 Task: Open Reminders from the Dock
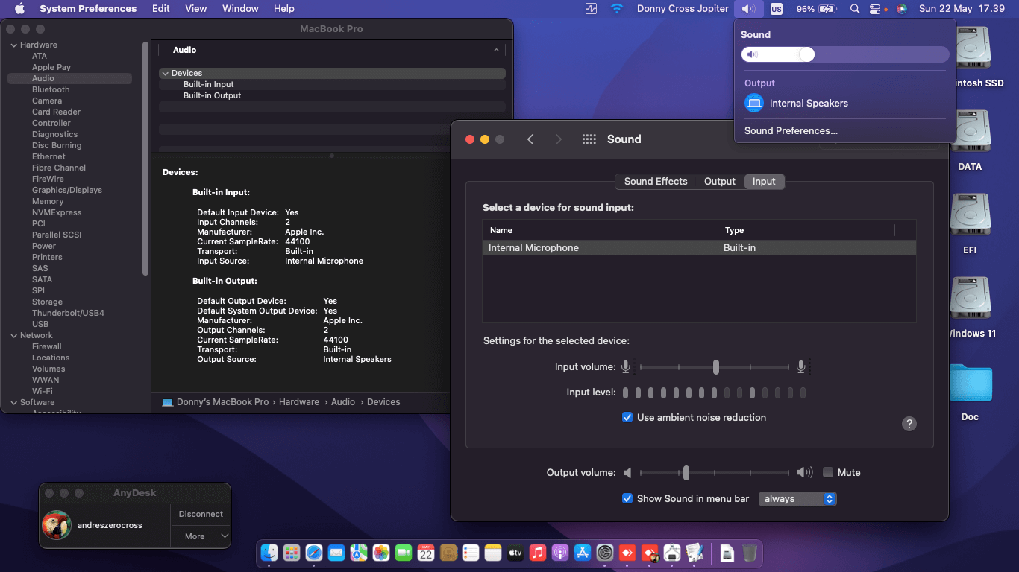pyautogui.click(x=471, y=553)
